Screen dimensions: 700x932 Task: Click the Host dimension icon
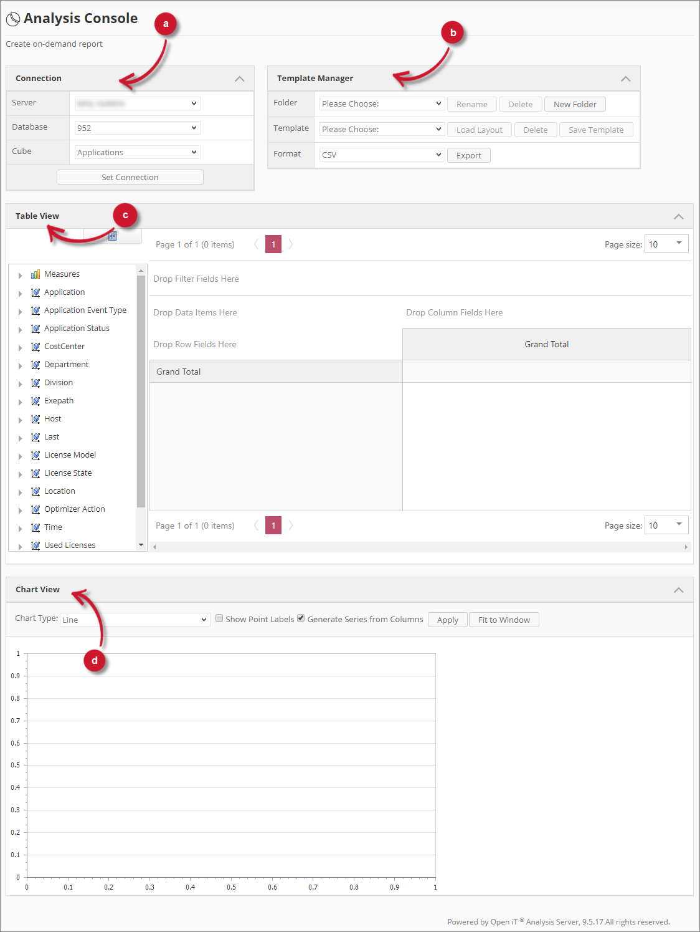pos(35,418)
